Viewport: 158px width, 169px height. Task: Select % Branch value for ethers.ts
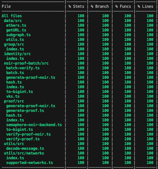[105, 25]
